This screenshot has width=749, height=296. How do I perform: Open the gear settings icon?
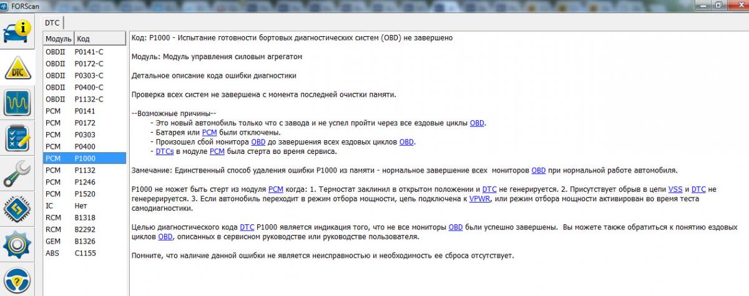17,245
